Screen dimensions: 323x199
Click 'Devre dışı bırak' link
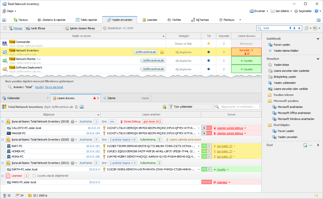(54, 87)
